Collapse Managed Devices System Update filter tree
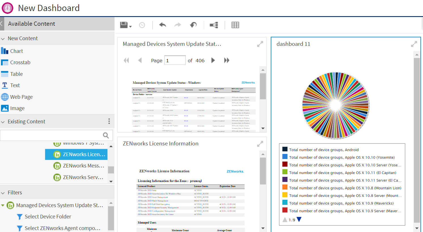The image size is (423, 232). click(x=3, y=205)
